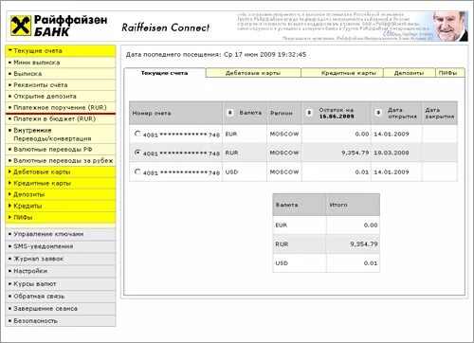
Task: Open Мини выписка menu item
Action: [61, 63]
